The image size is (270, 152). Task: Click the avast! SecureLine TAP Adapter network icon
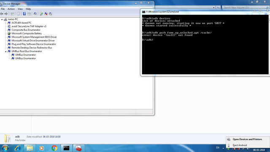tap(9, 26)
